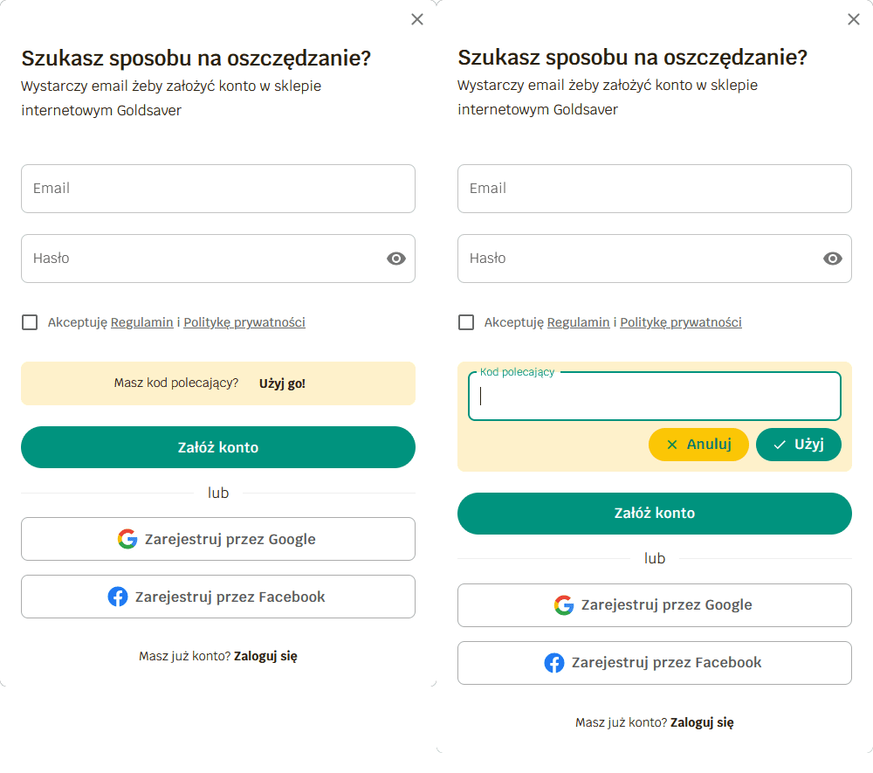This screenshot has width=873, height=773.
Task: Follow Zaloguj się link in right form
Action: pos(702,722)
